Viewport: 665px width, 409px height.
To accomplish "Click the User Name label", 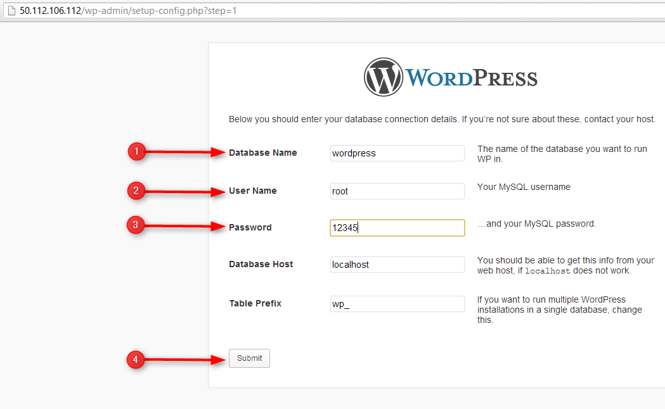I will click(x=253, y=191).
